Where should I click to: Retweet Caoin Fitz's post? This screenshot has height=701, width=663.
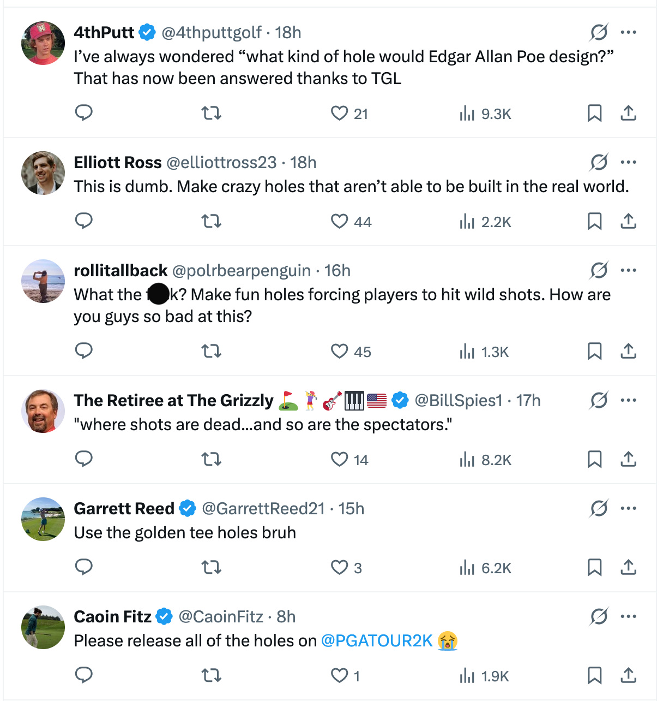tap(211, 675)
